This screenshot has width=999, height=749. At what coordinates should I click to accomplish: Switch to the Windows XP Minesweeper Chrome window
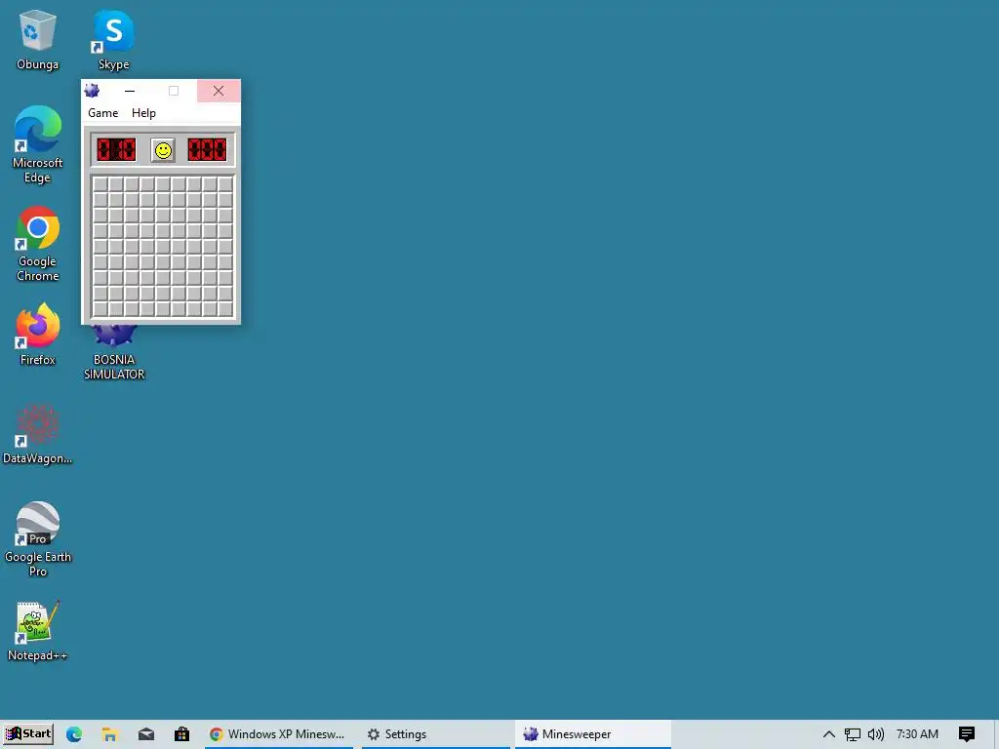click(277, 734)
